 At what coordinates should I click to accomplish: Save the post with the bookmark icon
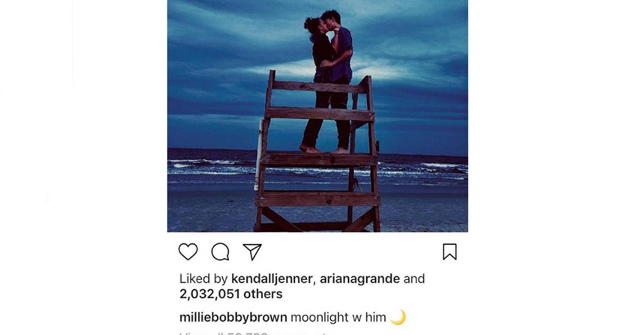pyautogui.click(x=449, y=252)
